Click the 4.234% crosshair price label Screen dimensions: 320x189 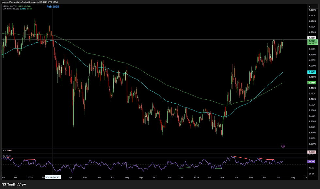click(312, 38)
